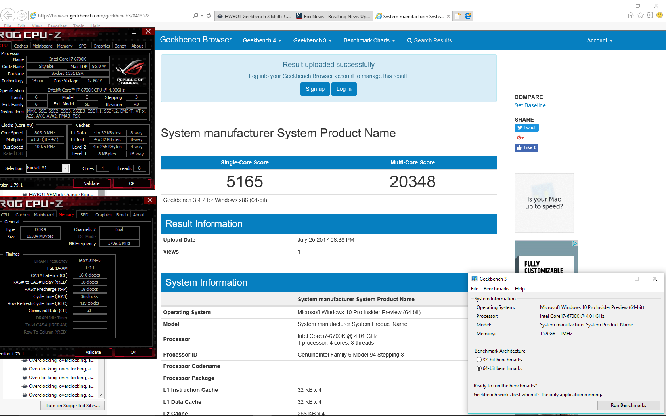Share the result with the Tweet button
Screen dimensions: 666x416
[x=526, y=128]
